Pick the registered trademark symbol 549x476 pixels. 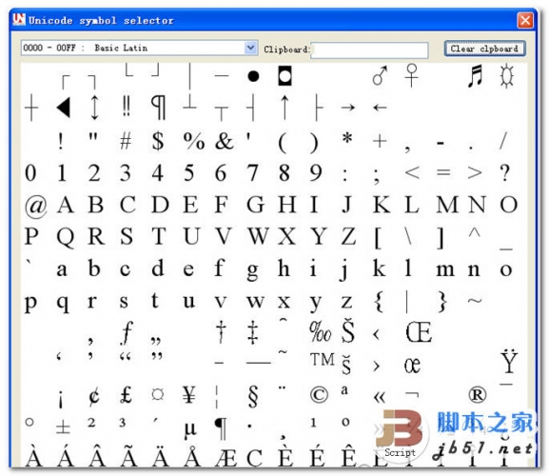point(478,395)
